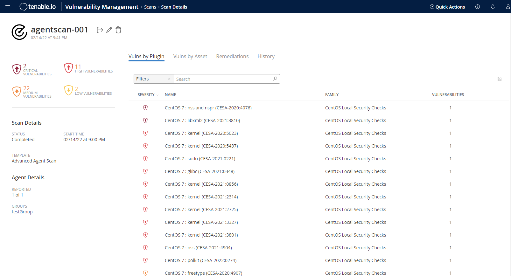Switch to Vulns by Plugin tab

(146, 56)
